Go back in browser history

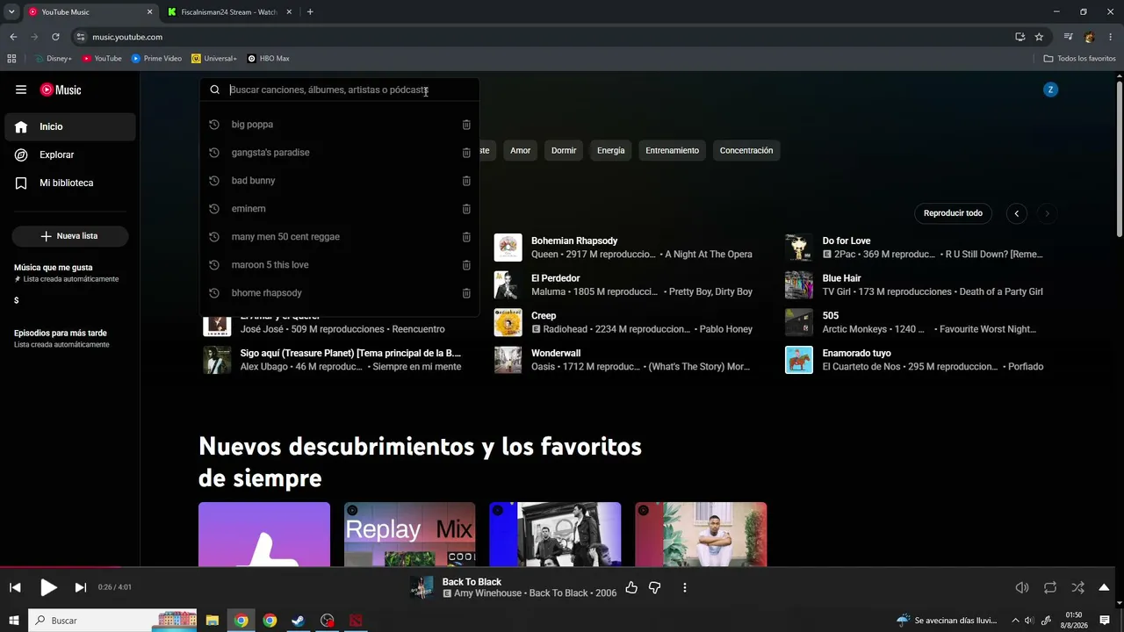point(13,37)
